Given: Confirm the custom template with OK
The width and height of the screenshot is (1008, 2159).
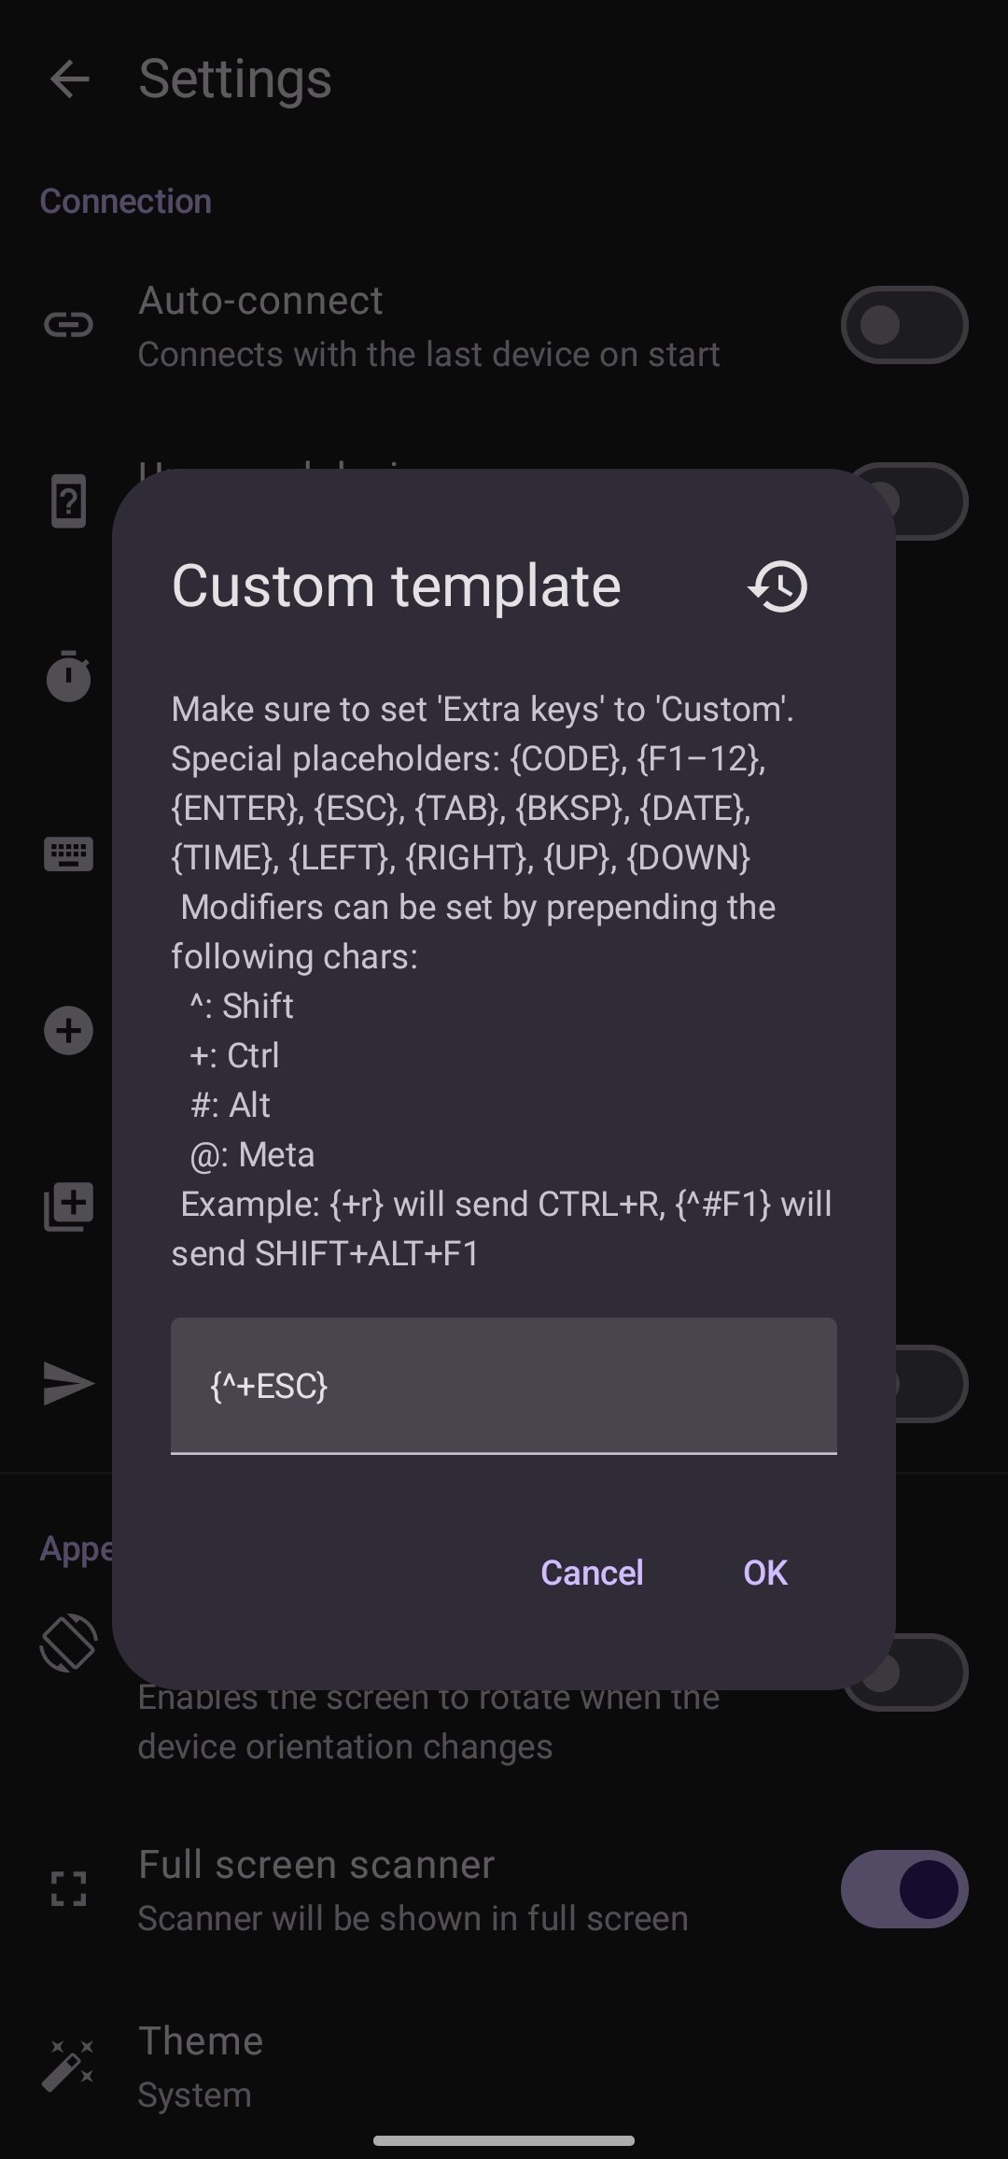Looking at the screenshot, I should click(765, 1573).
